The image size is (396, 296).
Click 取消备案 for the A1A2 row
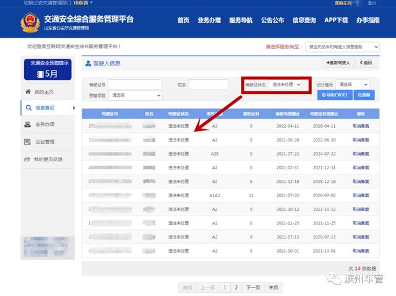[361, 195]
